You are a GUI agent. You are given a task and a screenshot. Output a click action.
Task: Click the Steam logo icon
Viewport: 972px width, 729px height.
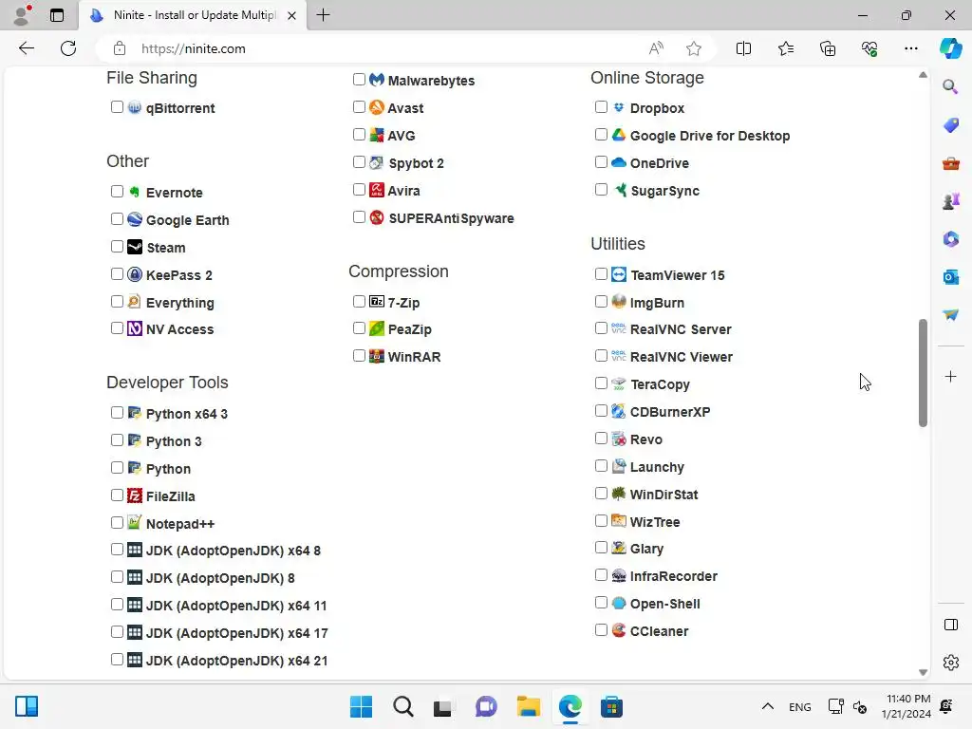coord(135,247)
